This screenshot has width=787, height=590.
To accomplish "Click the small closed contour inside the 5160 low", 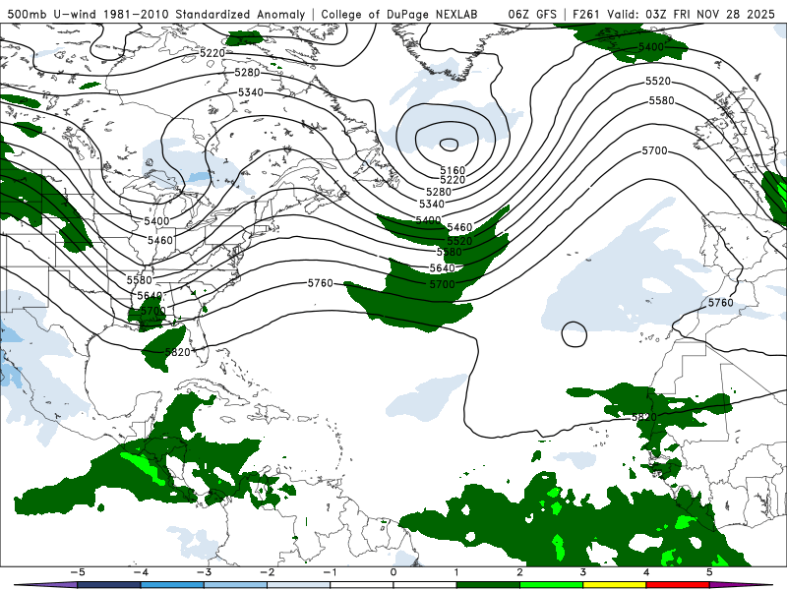I will click(x=449, y=145).
